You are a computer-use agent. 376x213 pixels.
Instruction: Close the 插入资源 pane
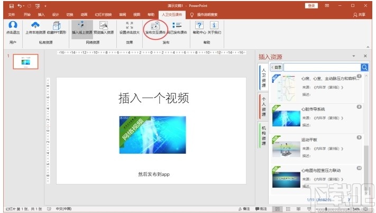point(365,56)
